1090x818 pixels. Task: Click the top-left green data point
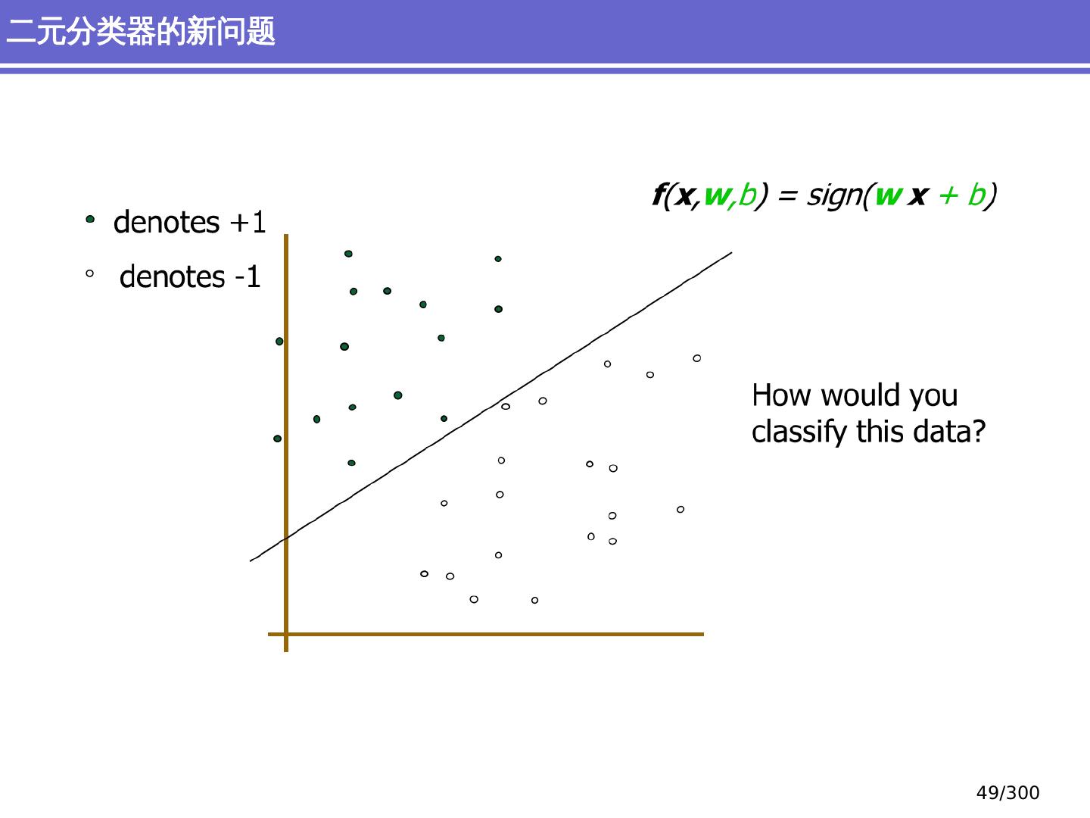pyautogui.click(x=348, y=254)
